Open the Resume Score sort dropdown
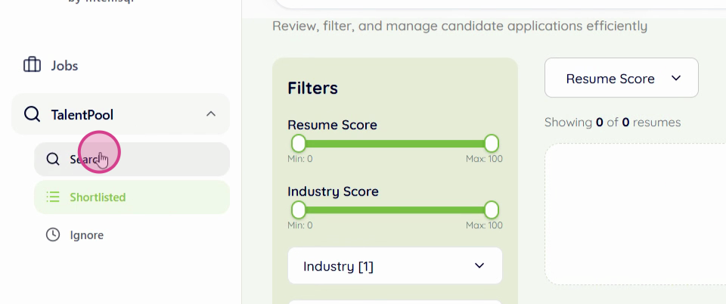 621,78
